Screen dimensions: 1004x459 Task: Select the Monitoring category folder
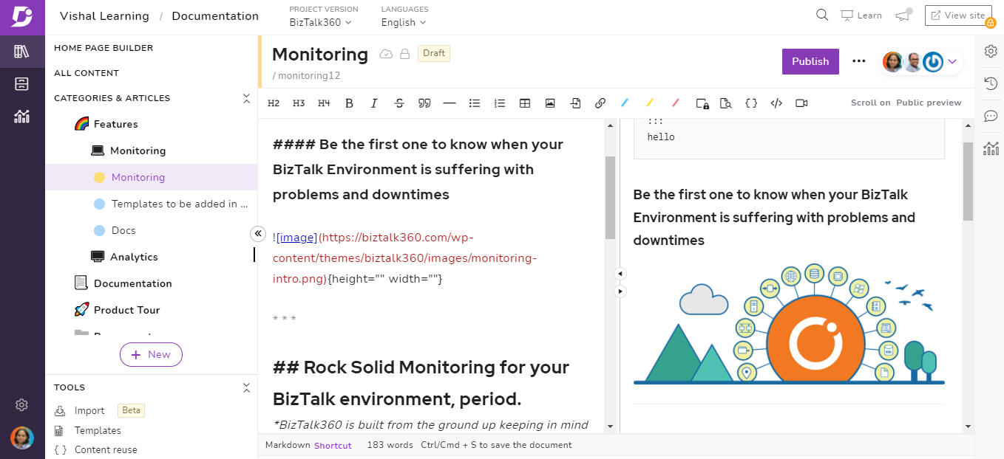coord(138,151)
